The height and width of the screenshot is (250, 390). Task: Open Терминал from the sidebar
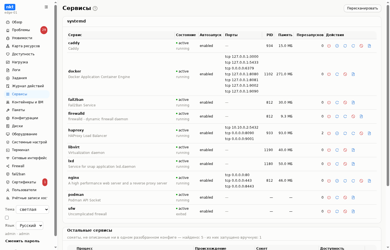point(27,150)
